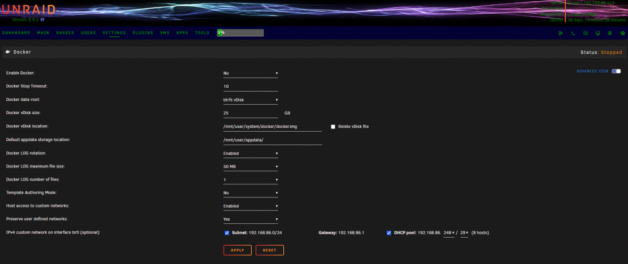Open Docker LOG number of files dropdown
This screenshot has height=264, width=628.
coord(251,179)
